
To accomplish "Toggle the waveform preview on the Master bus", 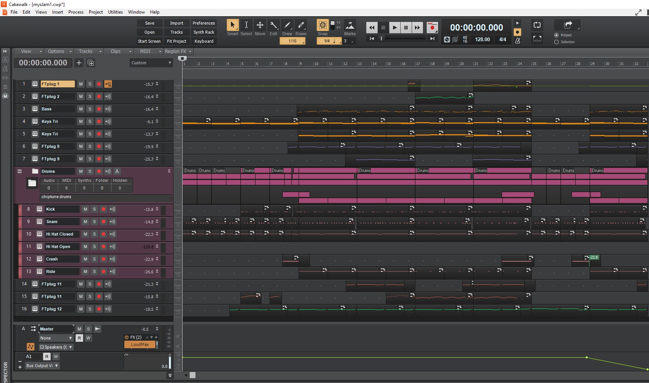I will point(98,329).
